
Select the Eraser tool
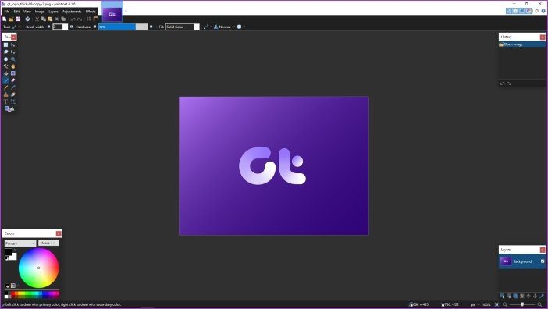[13, 80]
